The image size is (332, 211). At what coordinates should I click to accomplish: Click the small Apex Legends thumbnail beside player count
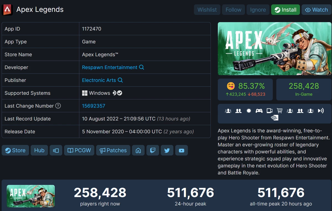click(31, 196)
